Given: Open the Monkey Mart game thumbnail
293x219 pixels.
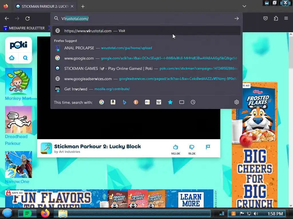Looking at the screenshot, I should pyautogui.click(x=19, y=81).
